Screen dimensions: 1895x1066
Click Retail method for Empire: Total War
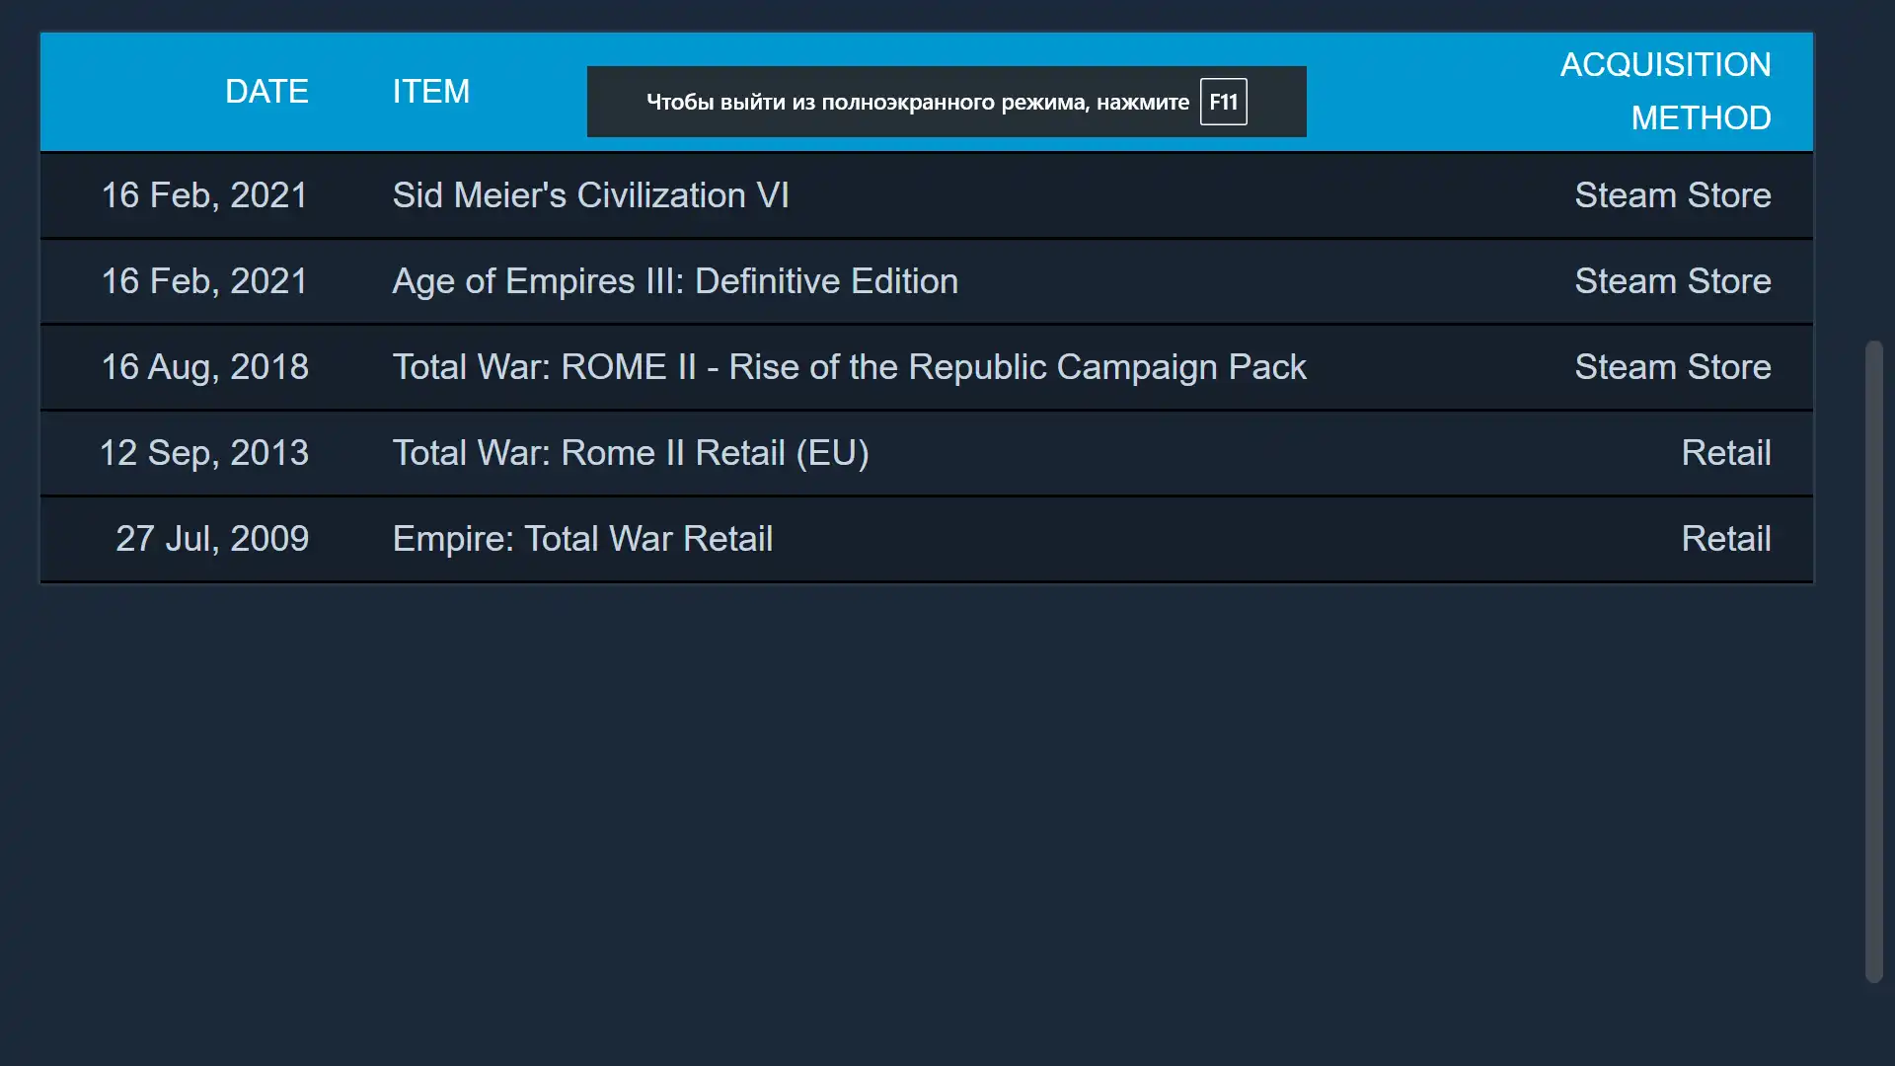[1725, 539]
